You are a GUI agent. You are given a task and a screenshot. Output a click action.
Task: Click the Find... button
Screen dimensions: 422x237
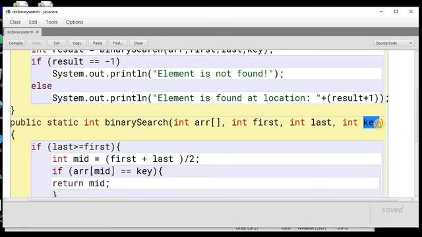[118, 43]
